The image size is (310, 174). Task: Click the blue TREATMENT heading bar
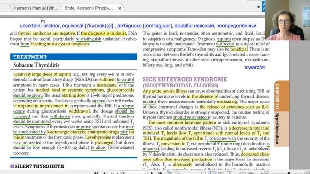[74, 57]
